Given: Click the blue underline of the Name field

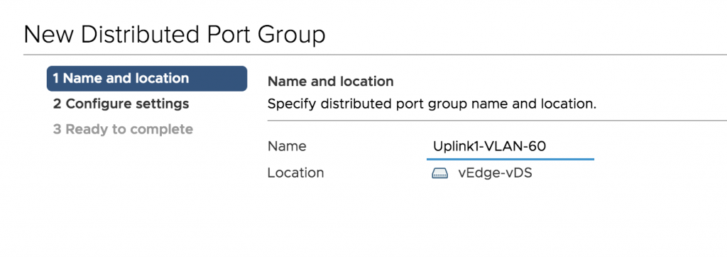Looking at the screenshot, I should [x=510, y=159].
